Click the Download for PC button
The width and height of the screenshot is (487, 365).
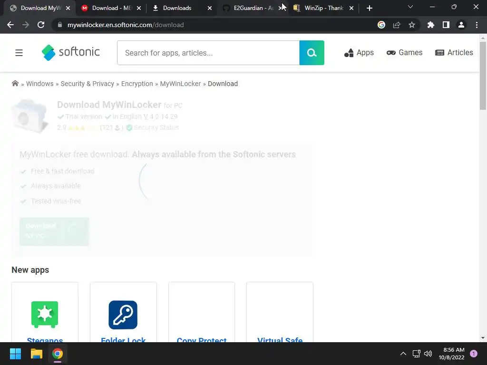point(54,231)
